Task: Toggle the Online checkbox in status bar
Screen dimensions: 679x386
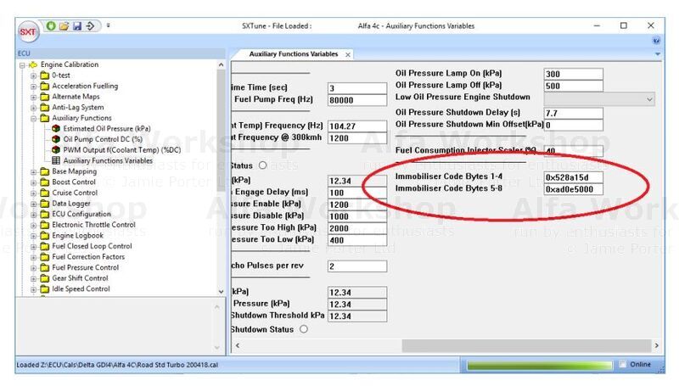Action: pos(623,366)
